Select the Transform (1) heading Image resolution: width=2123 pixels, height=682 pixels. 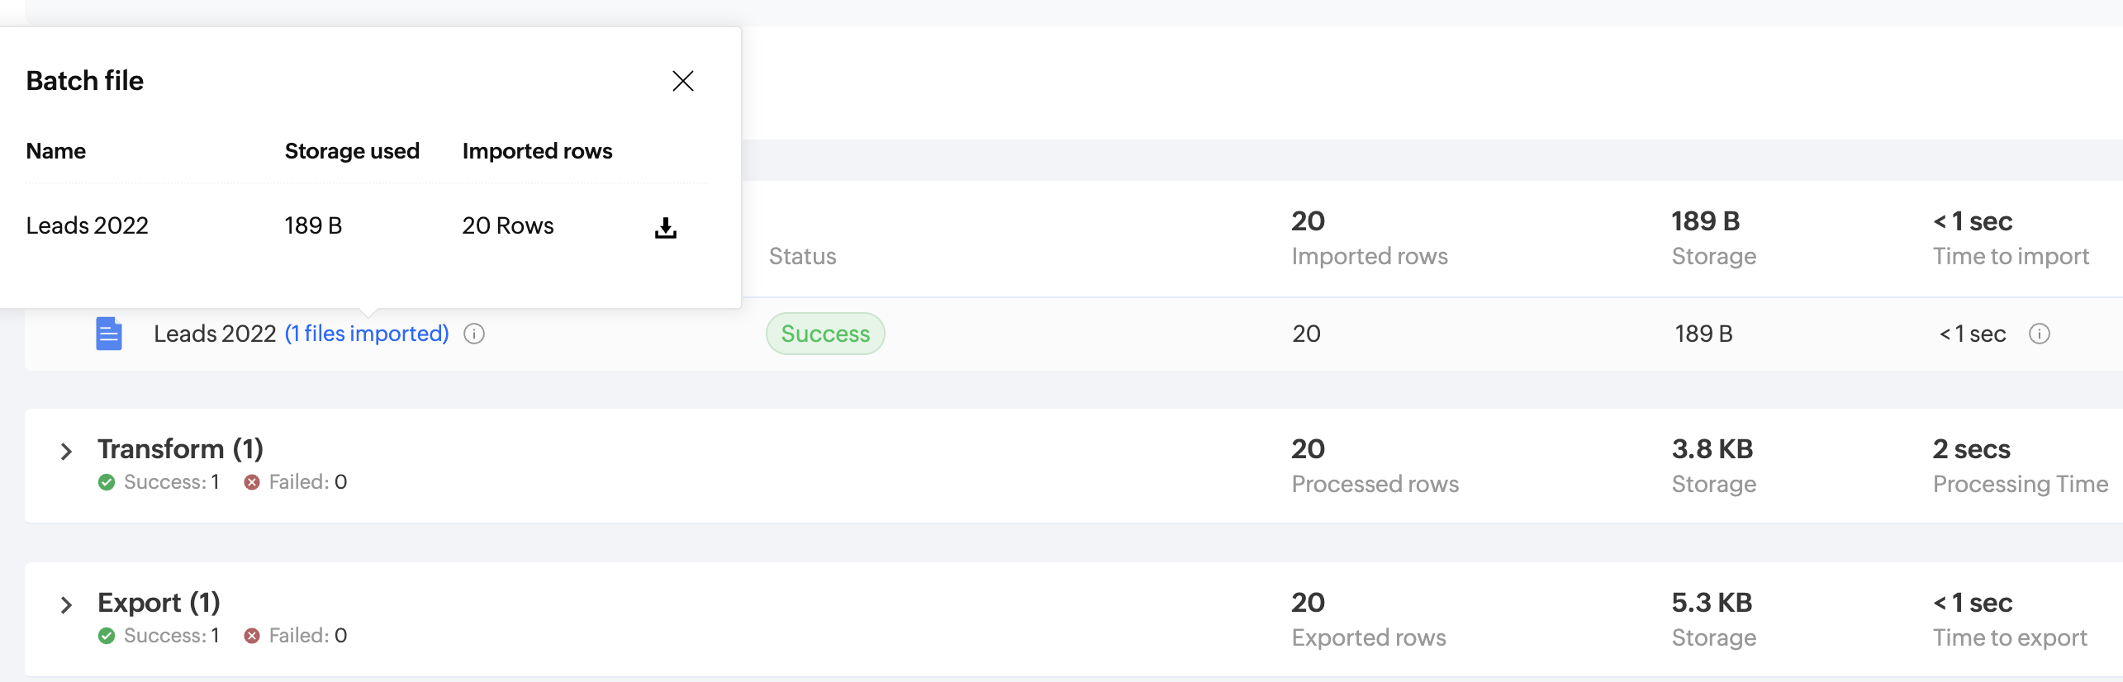pyautogui.click(x=180, y=449)
